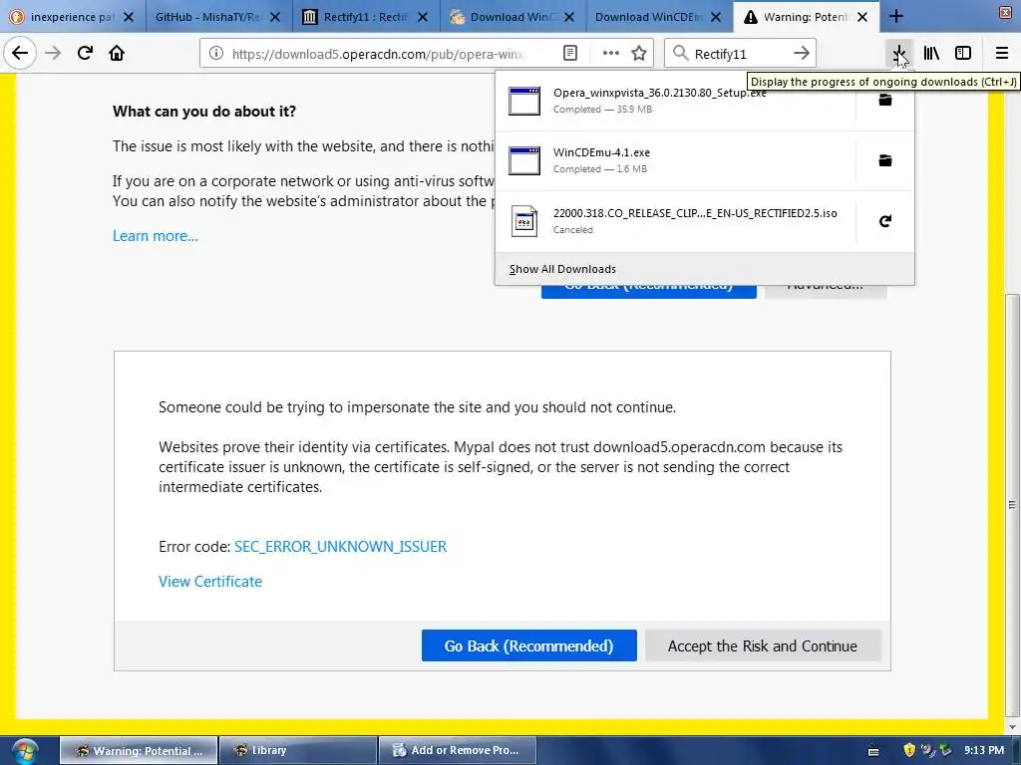
Task: Toggle the sidebars toolbar icon
Action: click(x=963, y=54)
